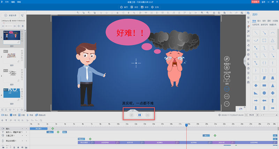Select the up arrow shape
This screenshot has width=279, height=149.
tap(273, 100)
